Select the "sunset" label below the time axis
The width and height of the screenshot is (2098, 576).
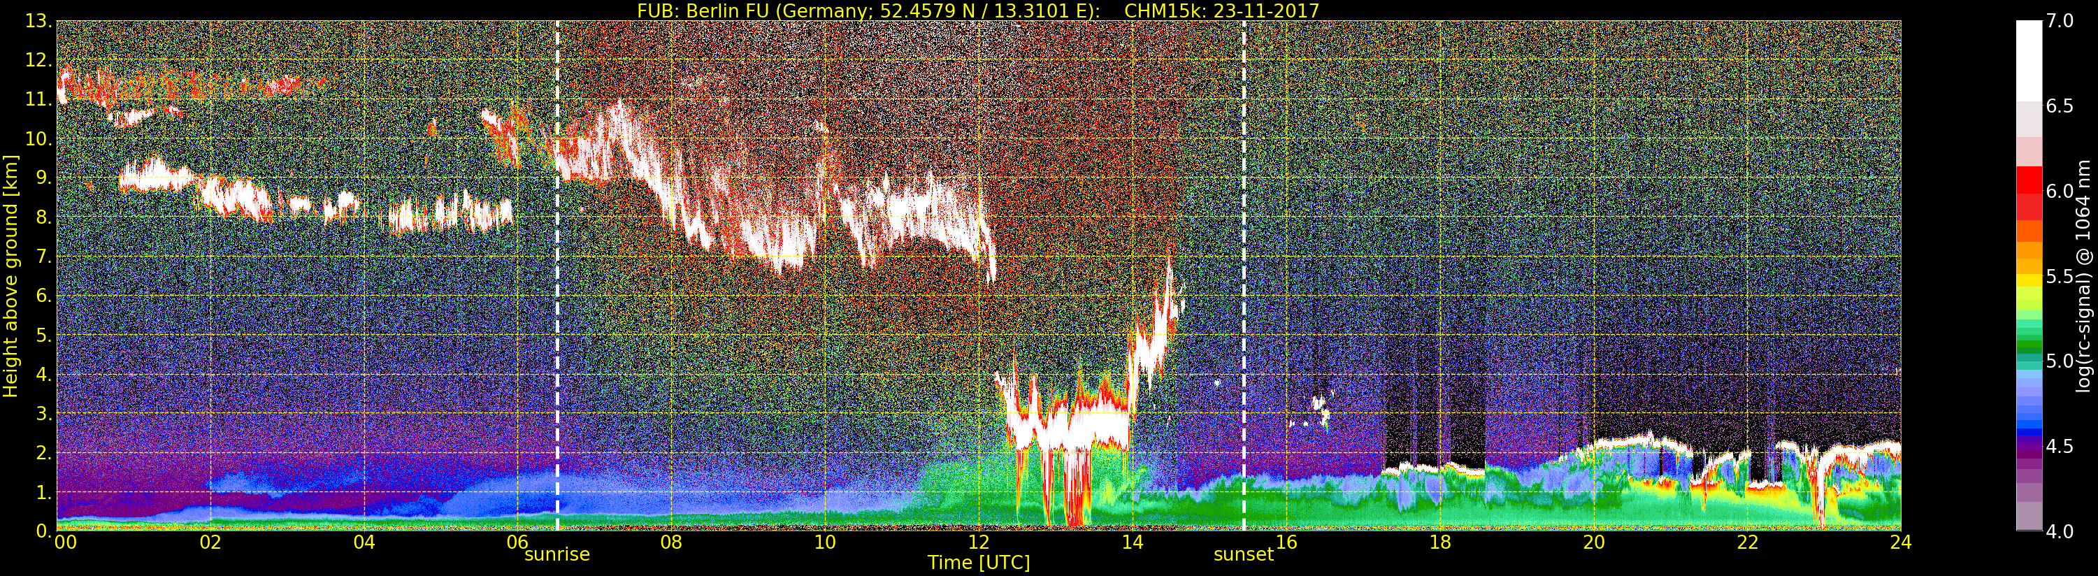tap(1244, 555)
